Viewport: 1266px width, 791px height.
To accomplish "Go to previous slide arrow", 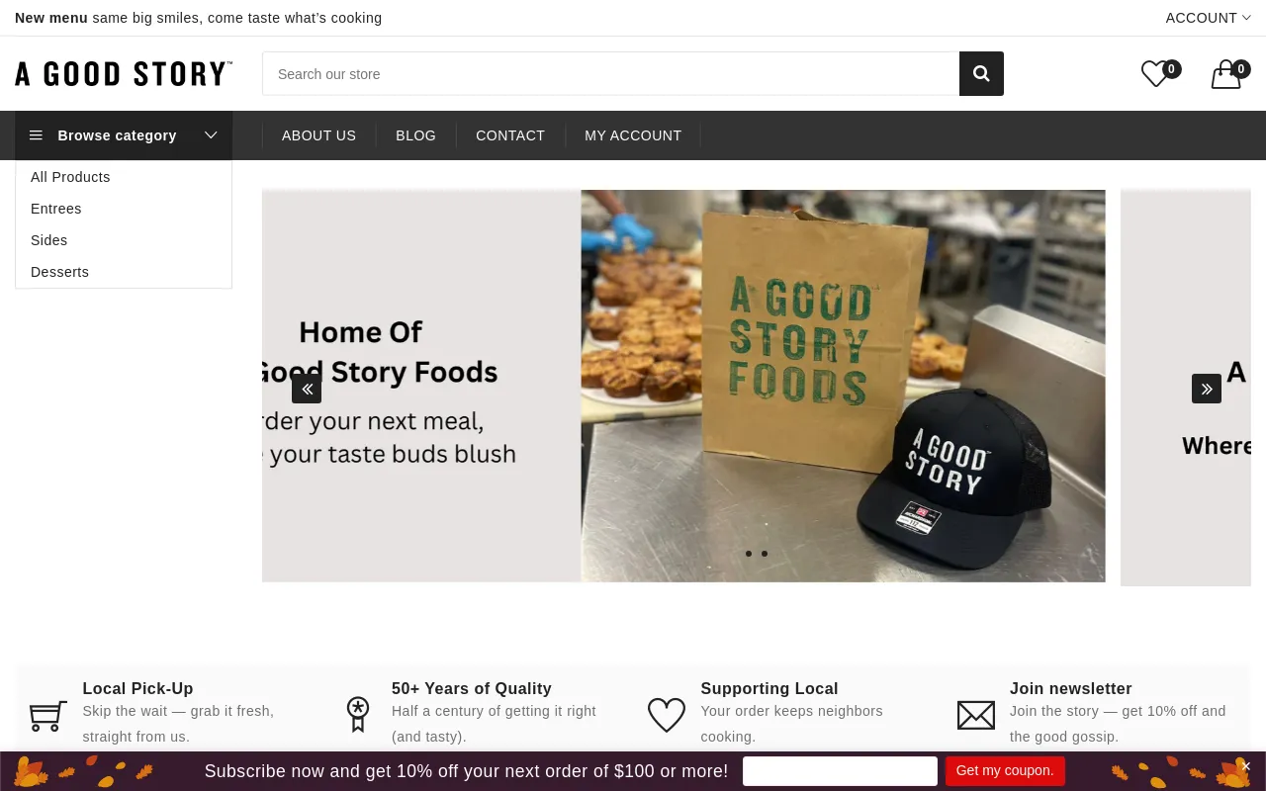I will coord(307,389).
